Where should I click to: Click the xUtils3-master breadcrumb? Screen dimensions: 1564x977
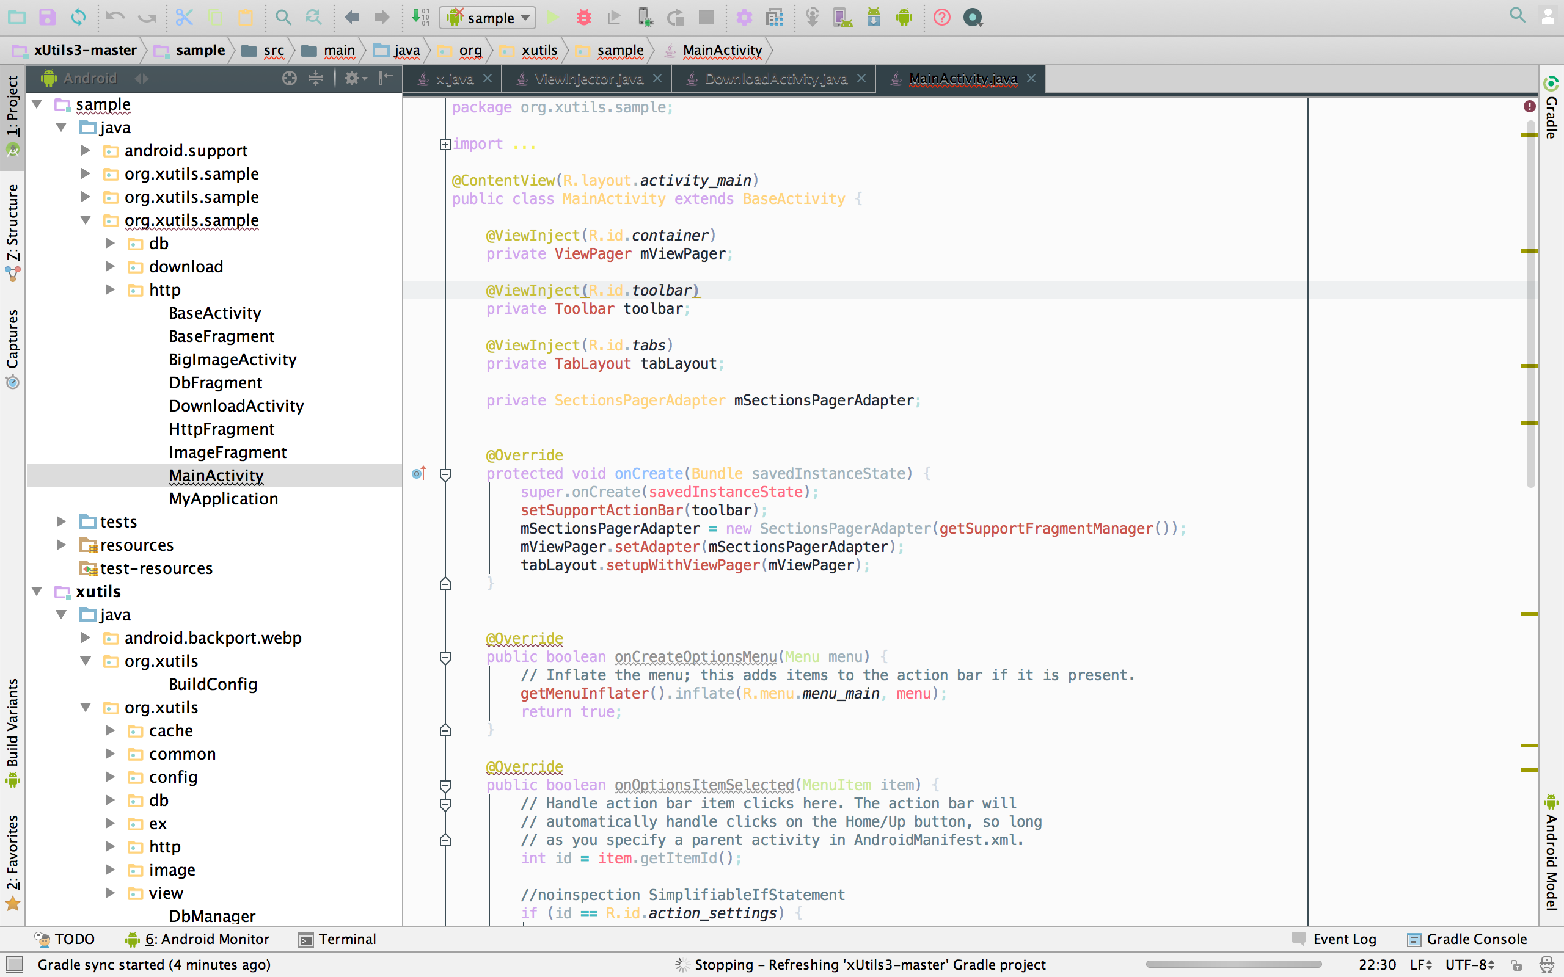pyautogui.click(x=76, y=51)
